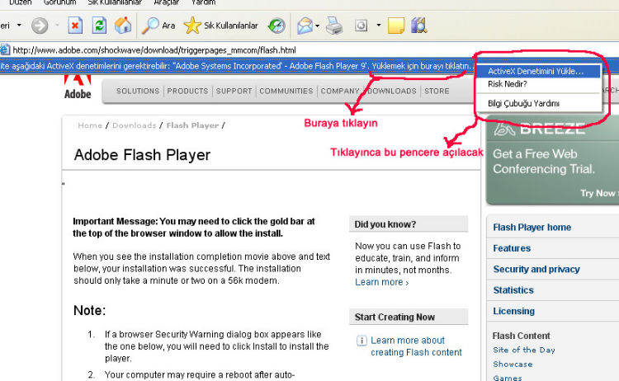The height and width of the screenshot is (381, 619).
Task: Click the Edit page icon in toolbar
Action: [361, 26]
